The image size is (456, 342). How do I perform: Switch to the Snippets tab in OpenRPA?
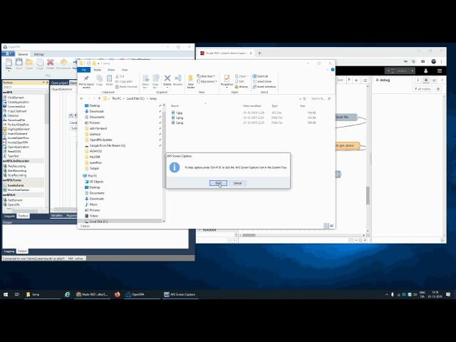[x=9, y=216]
